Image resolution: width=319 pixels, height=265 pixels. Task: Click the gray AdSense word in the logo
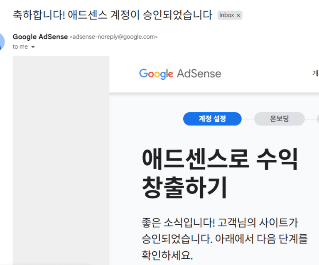click(199, 74)
